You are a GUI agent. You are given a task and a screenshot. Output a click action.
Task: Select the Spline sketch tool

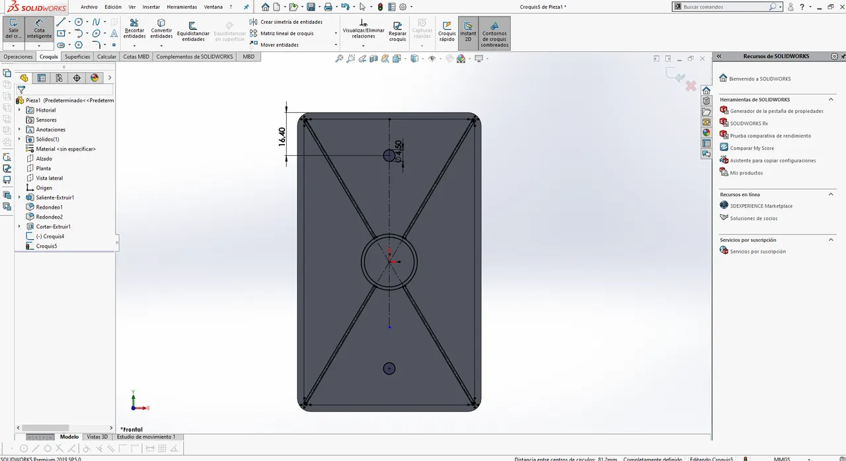96,22
